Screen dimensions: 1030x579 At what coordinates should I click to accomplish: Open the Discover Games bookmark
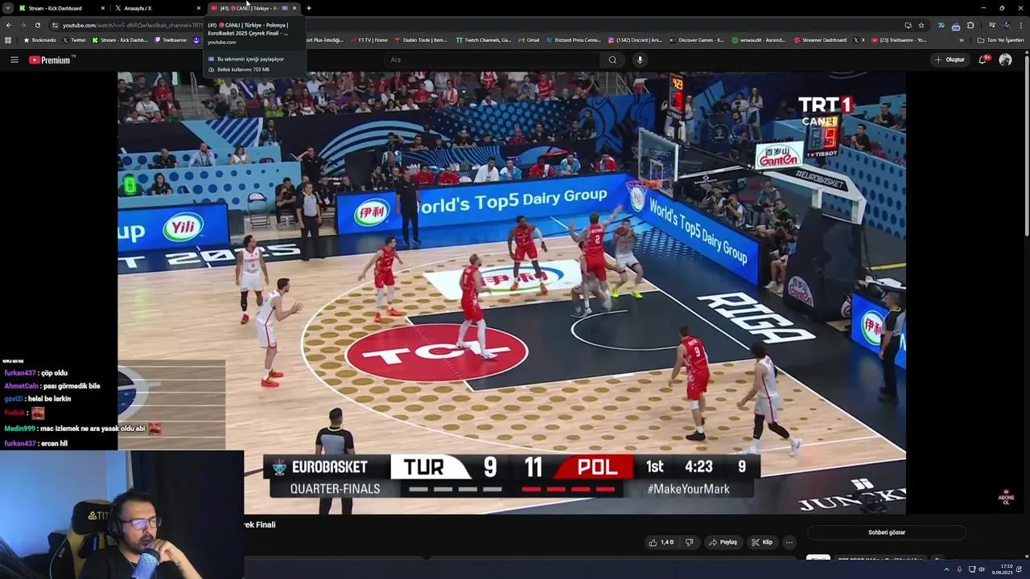tap(697, 39)
